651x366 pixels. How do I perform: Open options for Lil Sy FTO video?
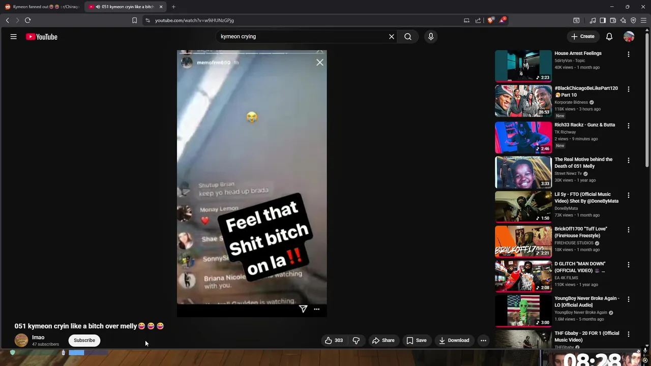click(x=629, y=195)
